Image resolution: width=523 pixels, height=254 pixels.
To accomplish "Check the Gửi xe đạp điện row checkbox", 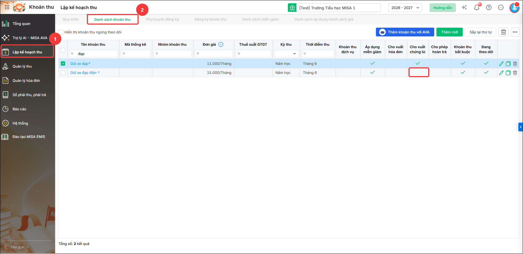I will [x=63, y=73].
